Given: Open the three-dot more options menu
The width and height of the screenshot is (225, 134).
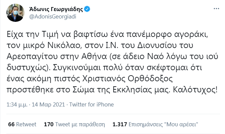Looking at the screenshot, I should tap(216, 9).
